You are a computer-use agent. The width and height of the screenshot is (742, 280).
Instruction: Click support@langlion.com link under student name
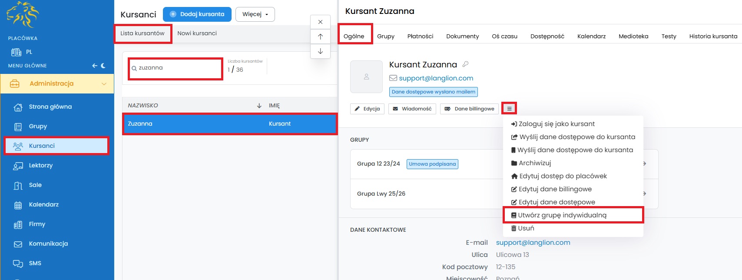tap(436, 78)
